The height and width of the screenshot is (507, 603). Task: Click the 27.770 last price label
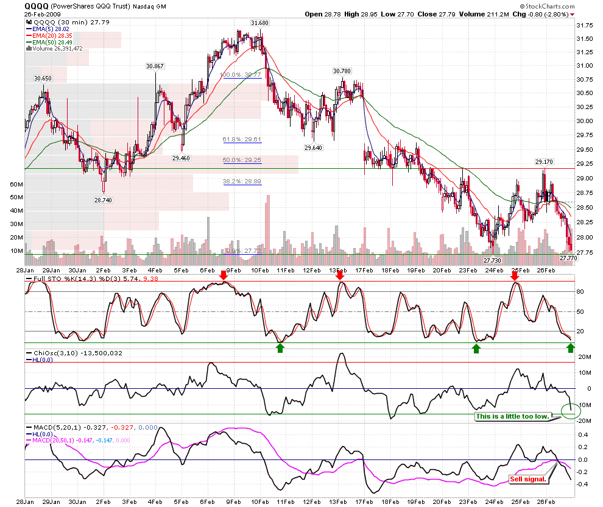(568, 258)
